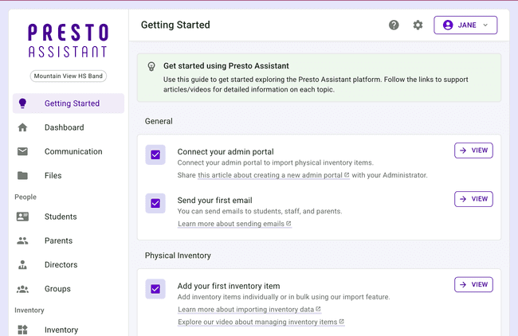Click the People sidebar section label
This screenshot has width=518, height=336.
click(26, 197)
